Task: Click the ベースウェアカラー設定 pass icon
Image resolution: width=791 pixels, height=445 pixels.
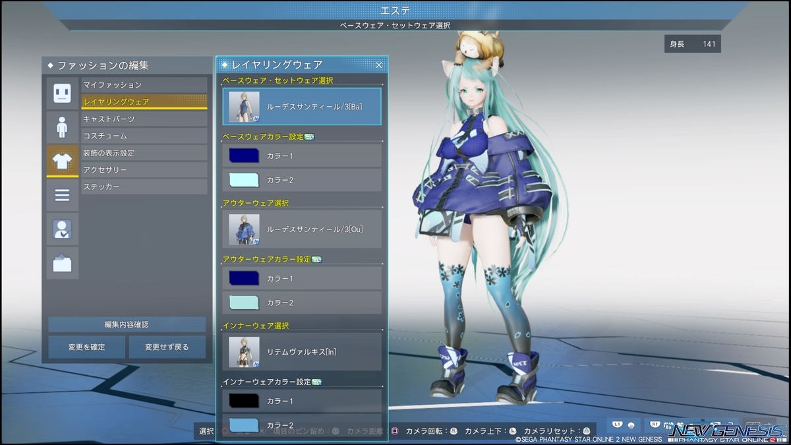Action: [309, 137]
